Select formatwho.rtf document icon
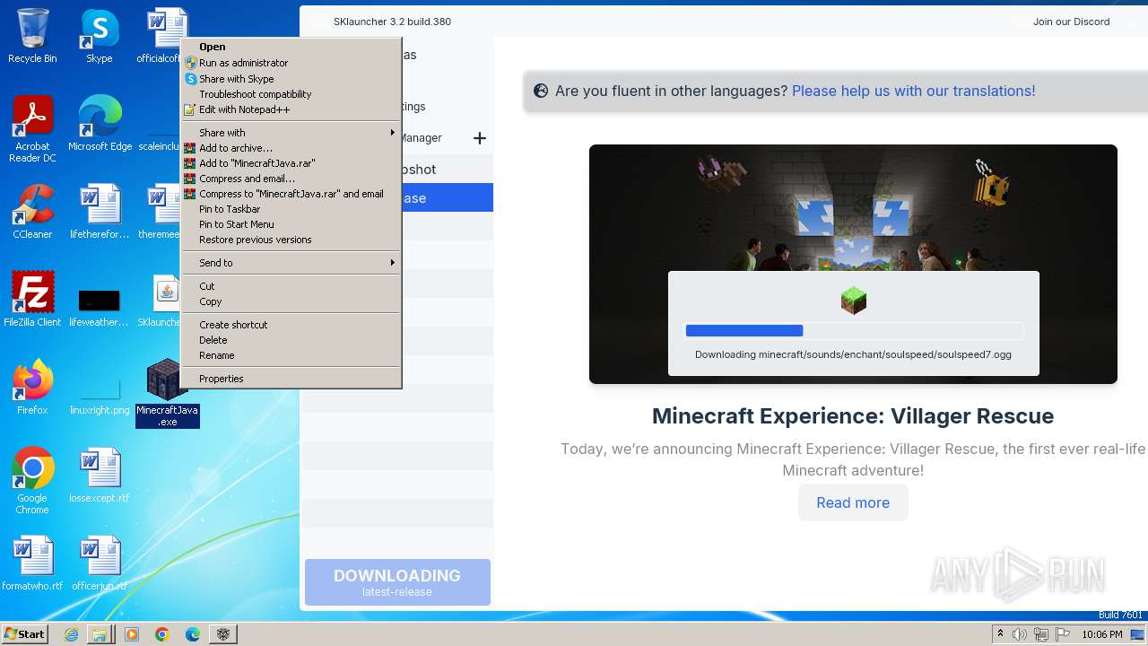This screenshot has height=646, width=1148. tap(32, 563)
